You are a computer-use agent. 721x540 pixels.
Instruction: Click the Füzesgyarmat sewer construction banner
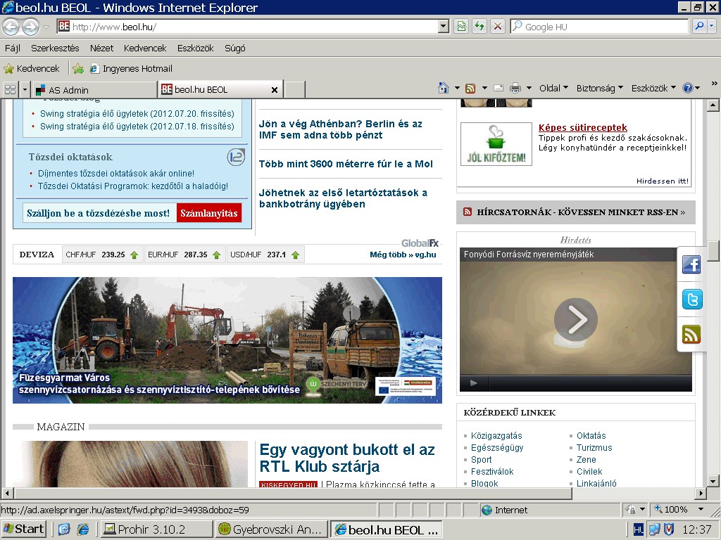point(227,340)
